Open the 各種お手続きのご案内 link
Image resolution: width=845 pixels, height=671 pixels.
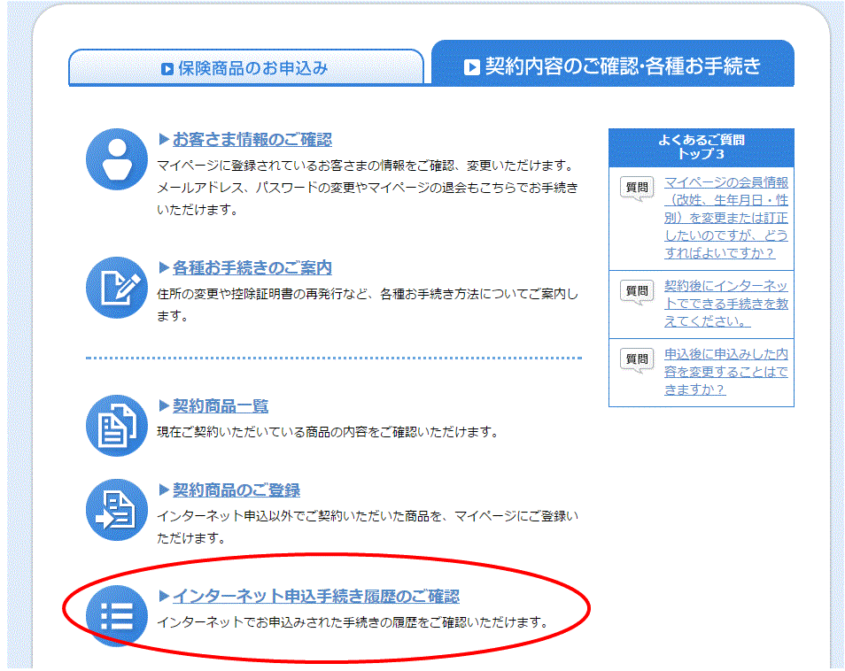252,267
